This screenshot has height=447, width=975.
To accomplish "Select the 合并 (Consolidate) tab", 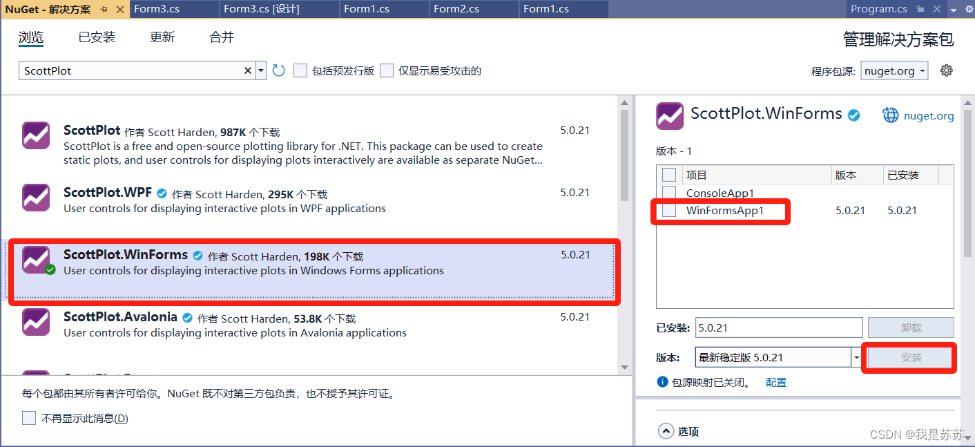I will coord(222,37).
